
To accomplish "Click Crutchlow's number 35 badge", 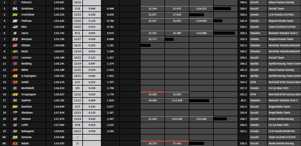I will tap(15, 15).
